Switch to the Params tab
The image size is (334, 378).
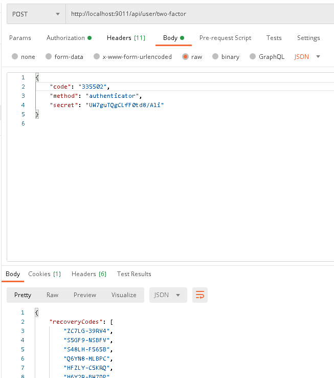[x=20, y=38]
